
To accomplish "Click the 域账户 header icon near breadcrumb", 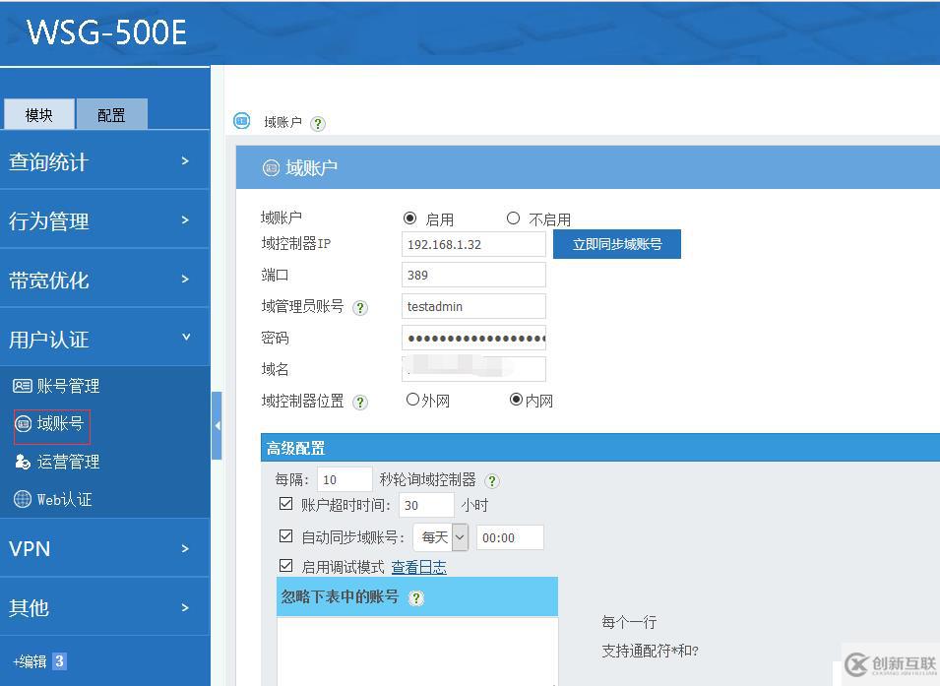I will coord(239,121).
